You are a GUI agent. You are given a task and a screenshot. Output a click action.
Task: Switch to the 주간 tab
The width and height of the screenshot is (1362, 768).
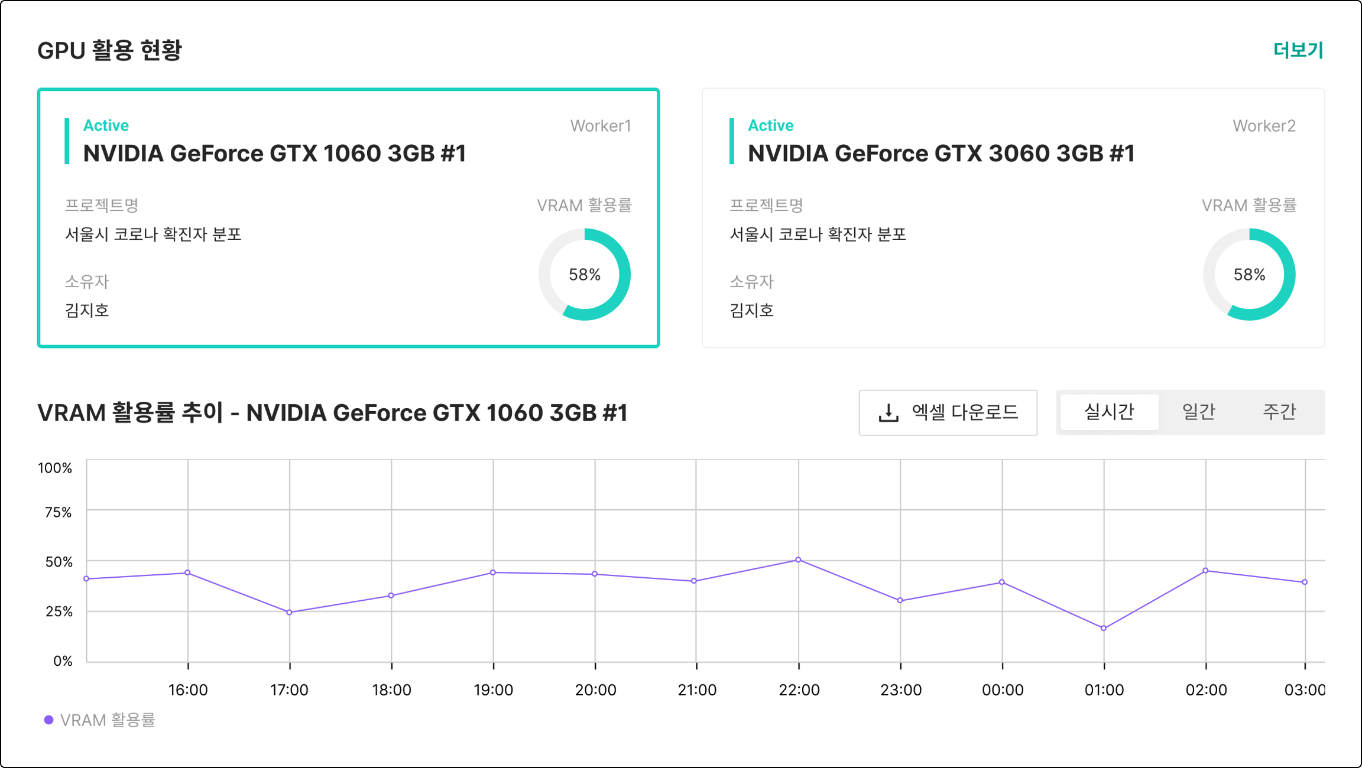pyautogui.click(x=1279, y=412)
